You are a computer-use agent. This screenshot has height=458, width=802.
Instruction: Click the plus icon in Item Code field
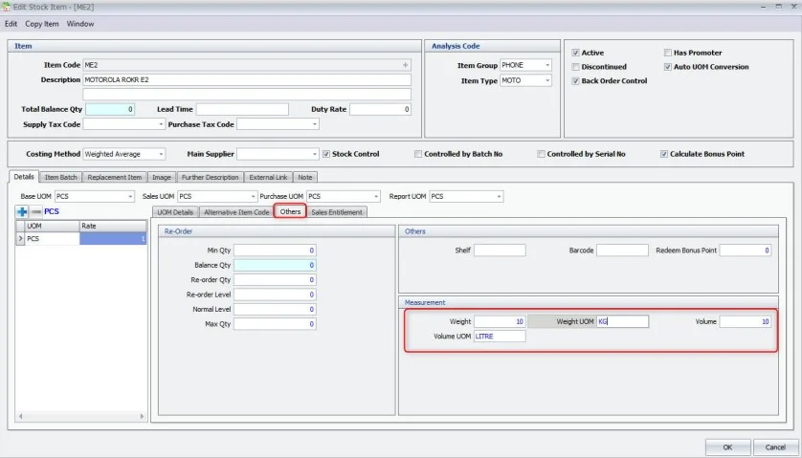click(405, 65)
